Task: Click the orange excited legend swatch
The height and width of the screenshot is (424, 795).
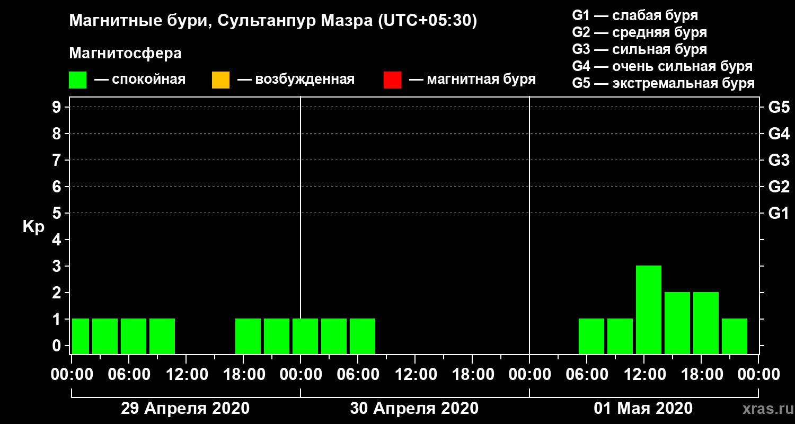Action: tap(220, 80)
